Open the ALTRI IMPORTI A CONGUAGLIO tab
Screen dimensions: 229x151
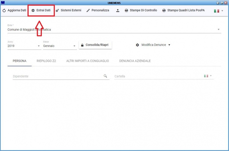click(88, 61)
